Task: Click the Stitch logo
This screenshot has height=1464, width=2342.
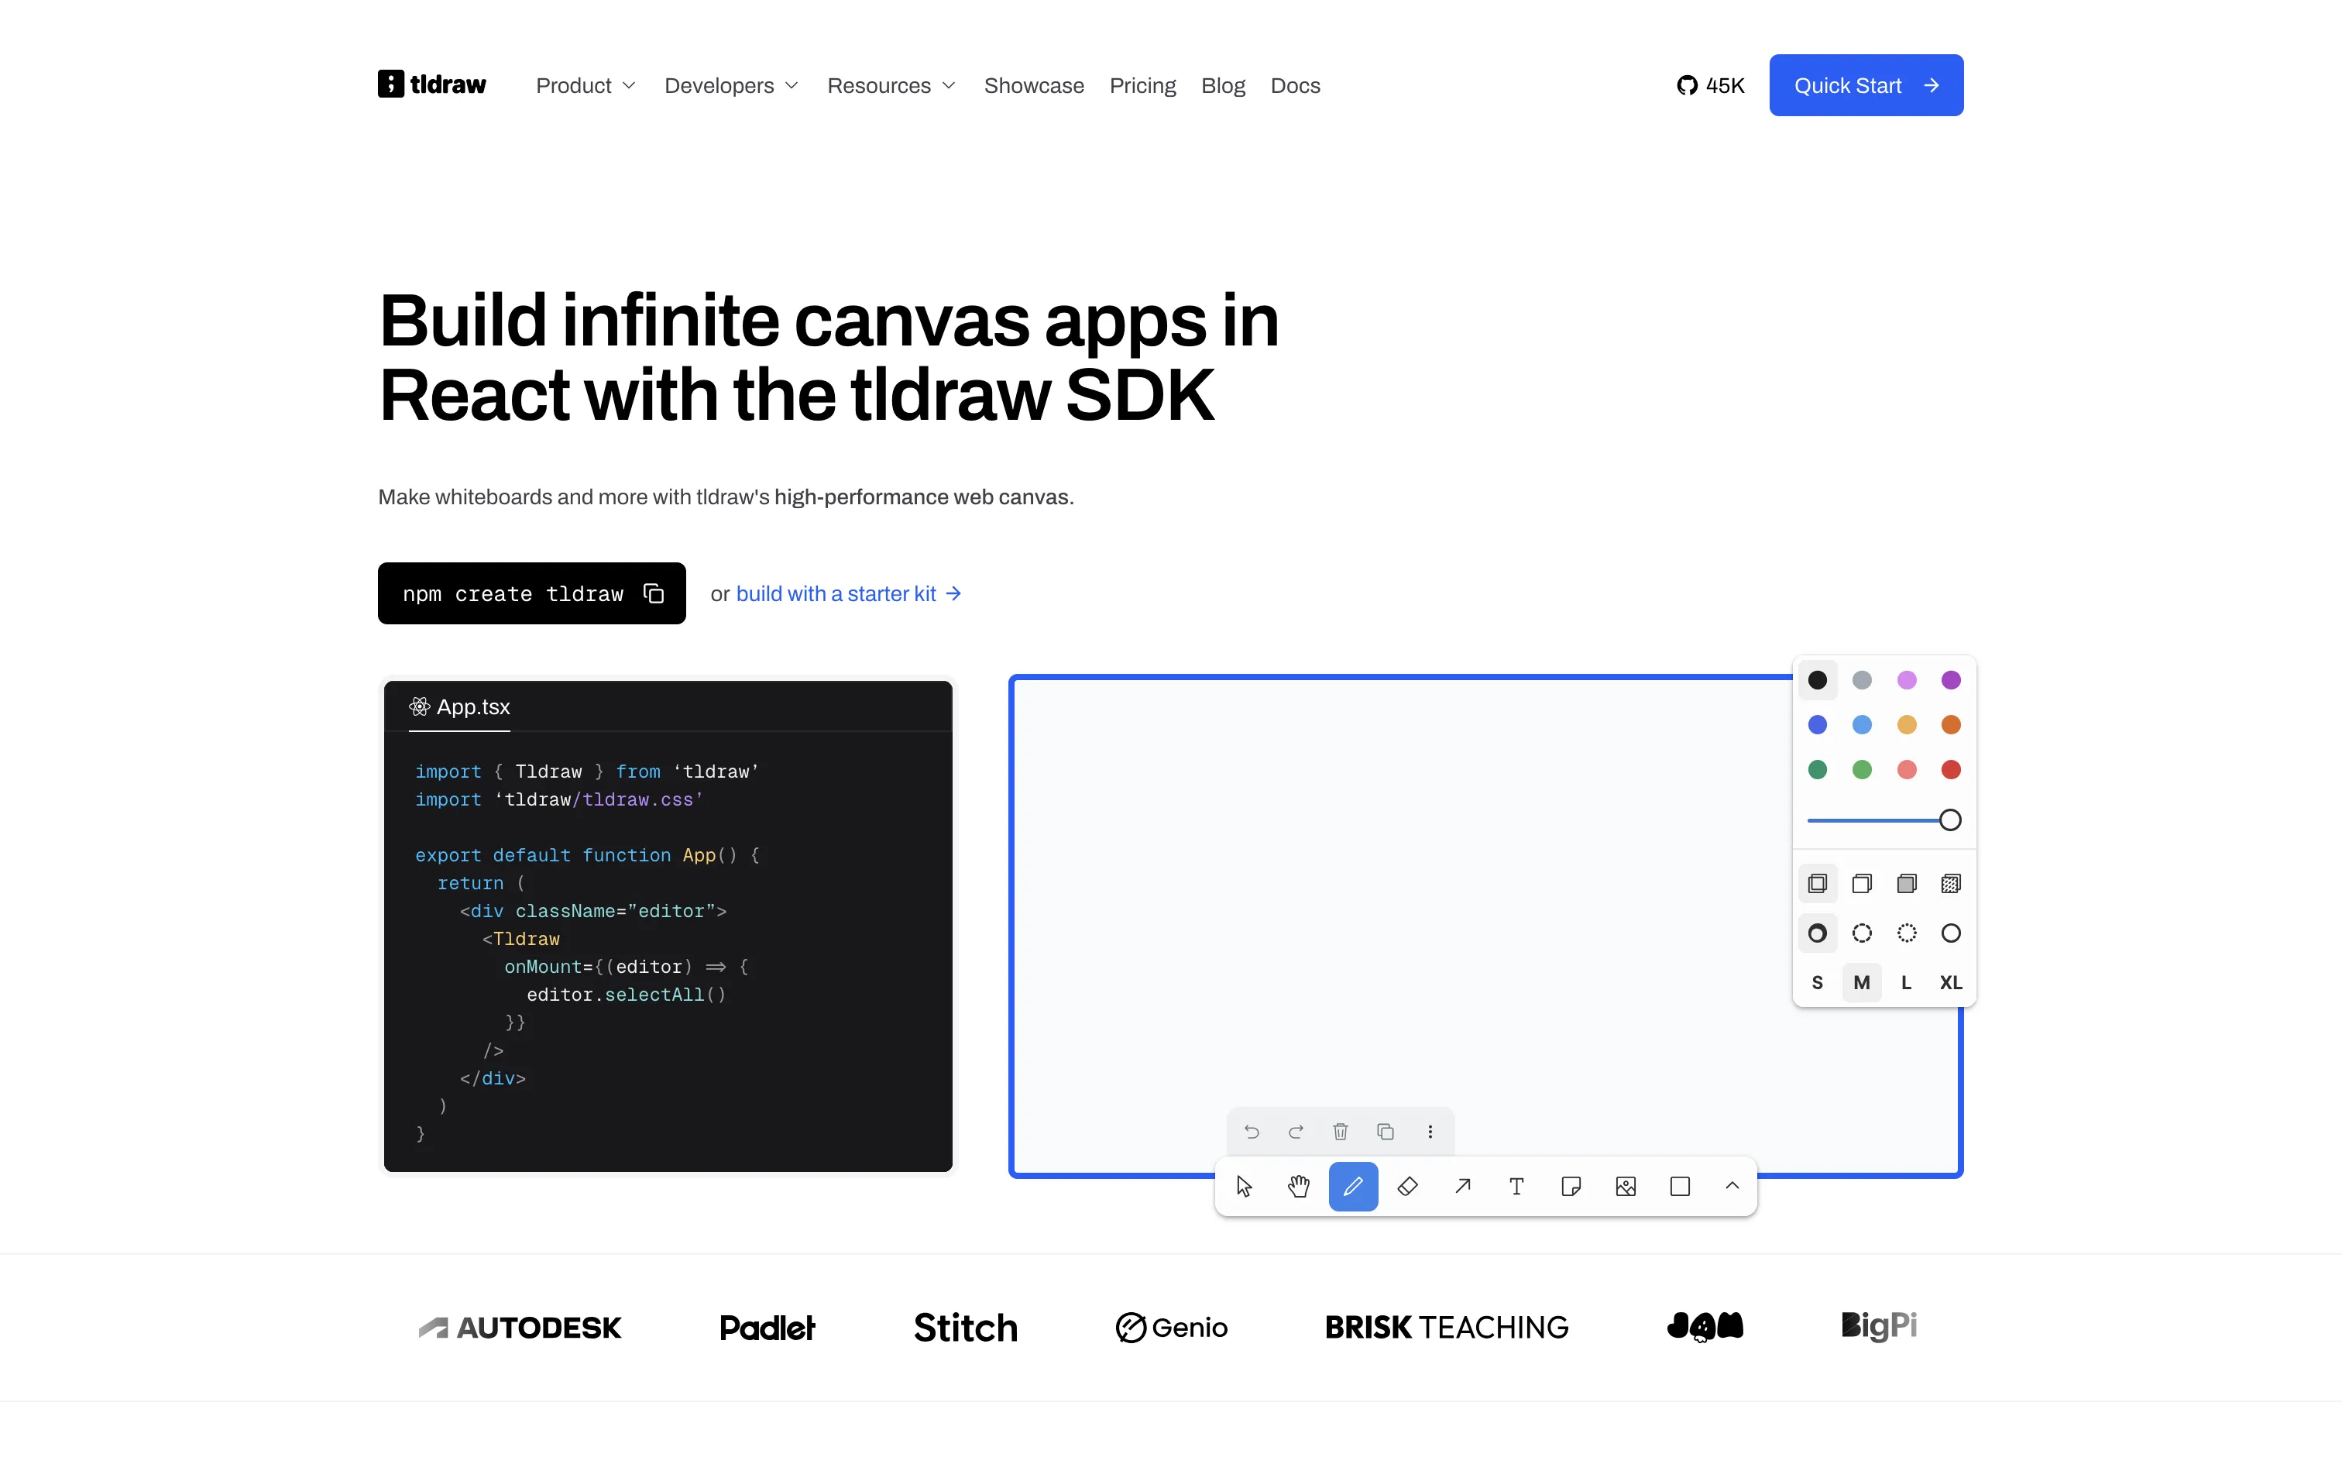Action: tap(966, 1328)
